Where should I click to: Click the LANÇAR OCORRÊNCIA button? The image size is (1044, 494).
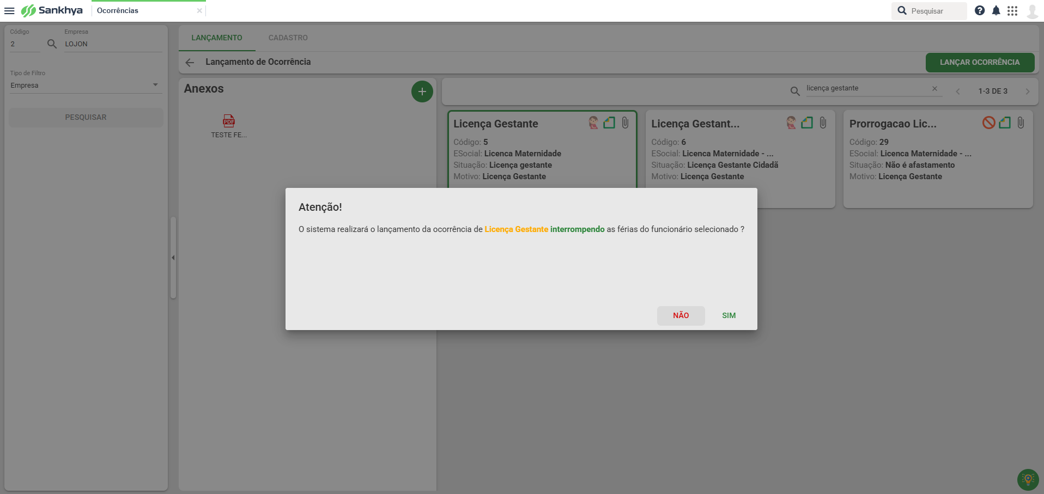(x=980, y=62)
